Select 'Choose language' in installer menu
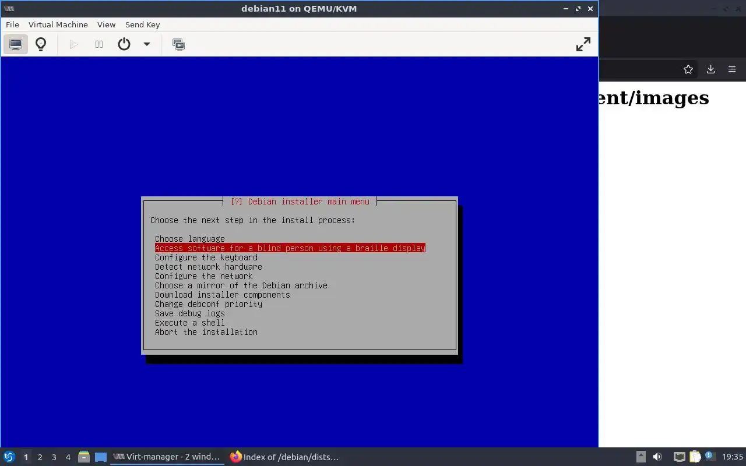746x466 pixels. tap(190, 239)
